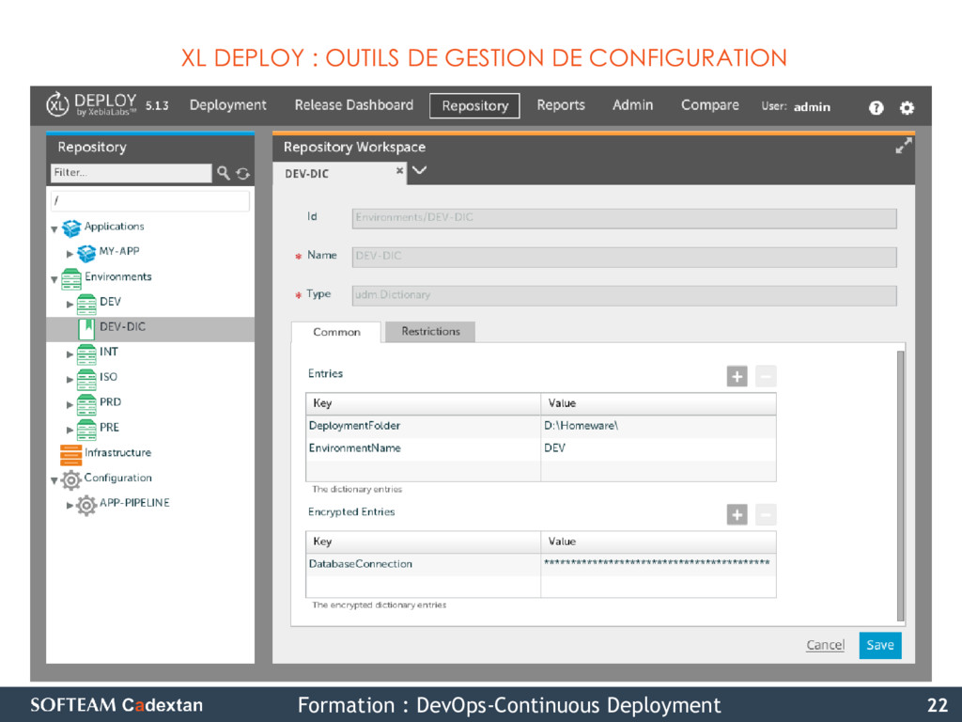The image size is (962, 722).
Task: Click the repository Filter input field
Action: tap(132, 173)
